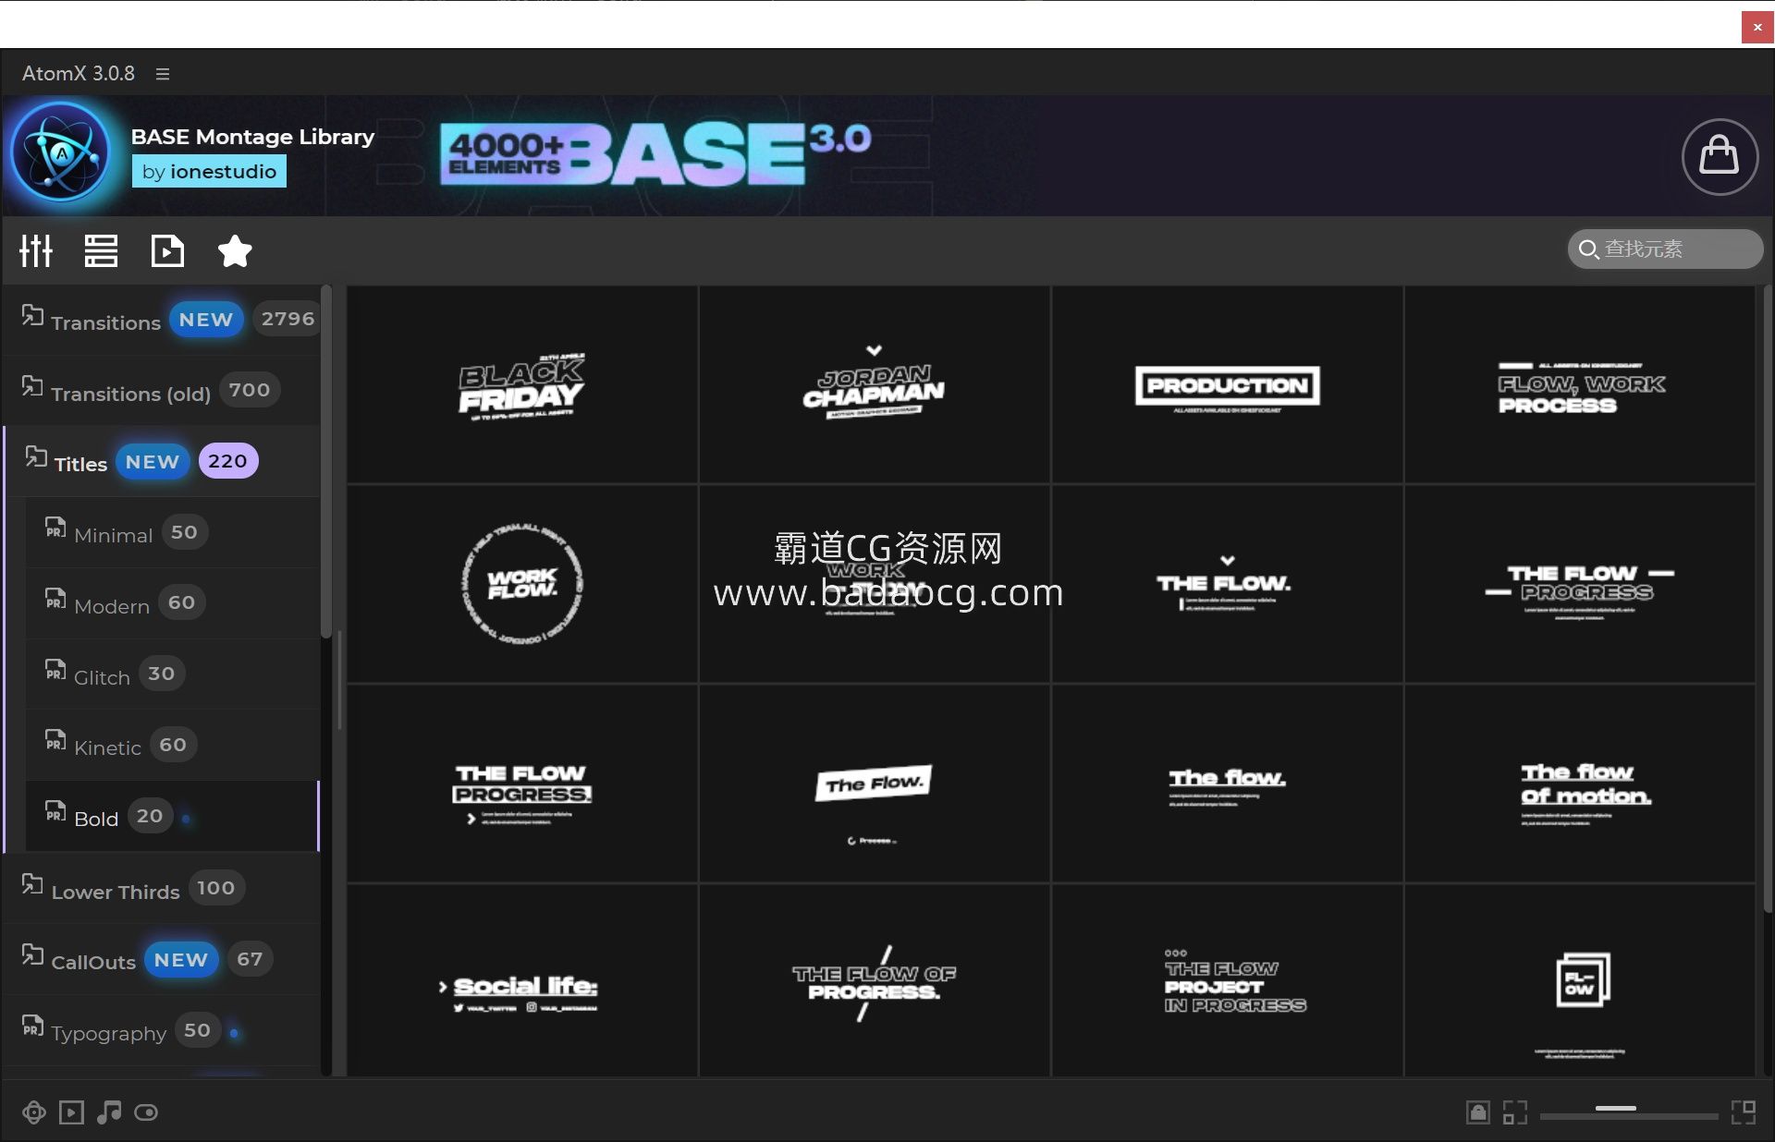Select the tilted The Flow. box thumbnail

coord(875,784)
